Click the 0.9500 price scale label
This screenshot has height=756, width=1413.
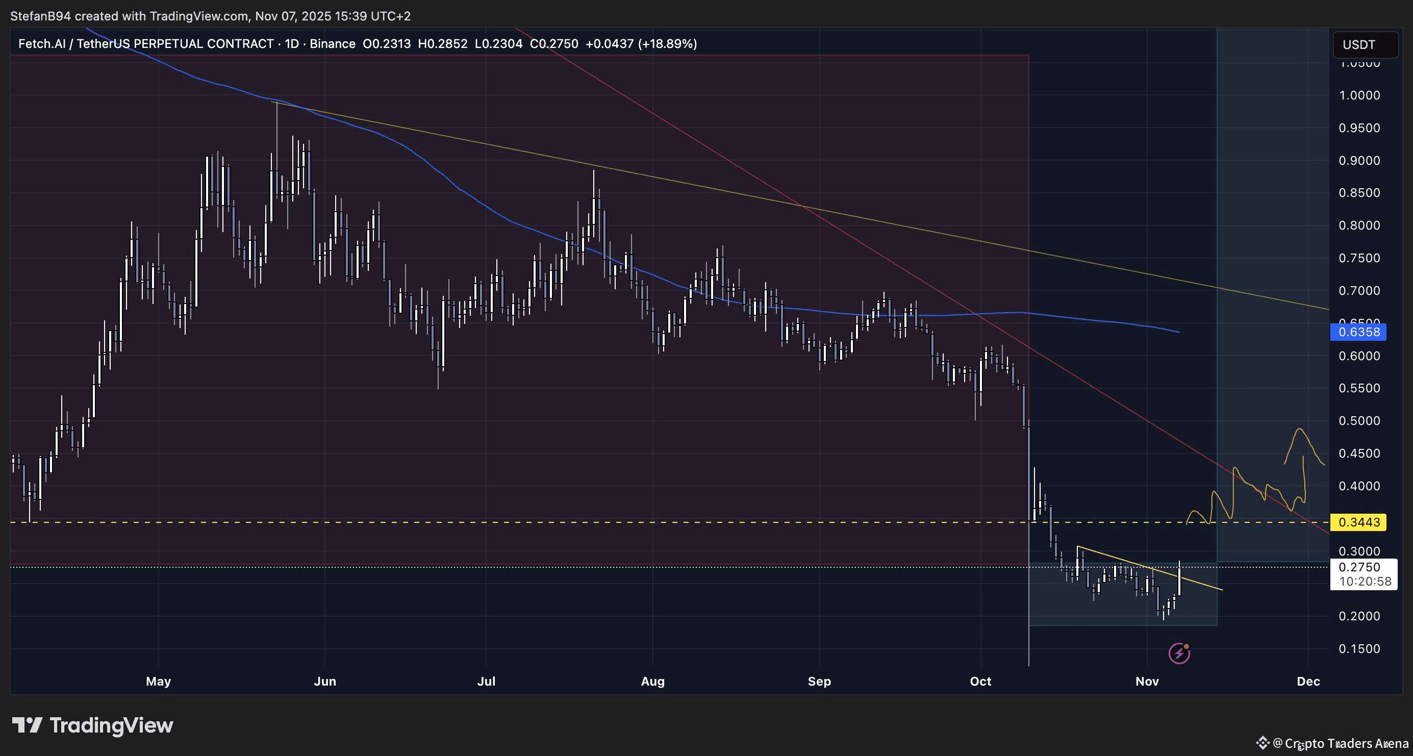pyautogui.click(x=1359, y=128)
